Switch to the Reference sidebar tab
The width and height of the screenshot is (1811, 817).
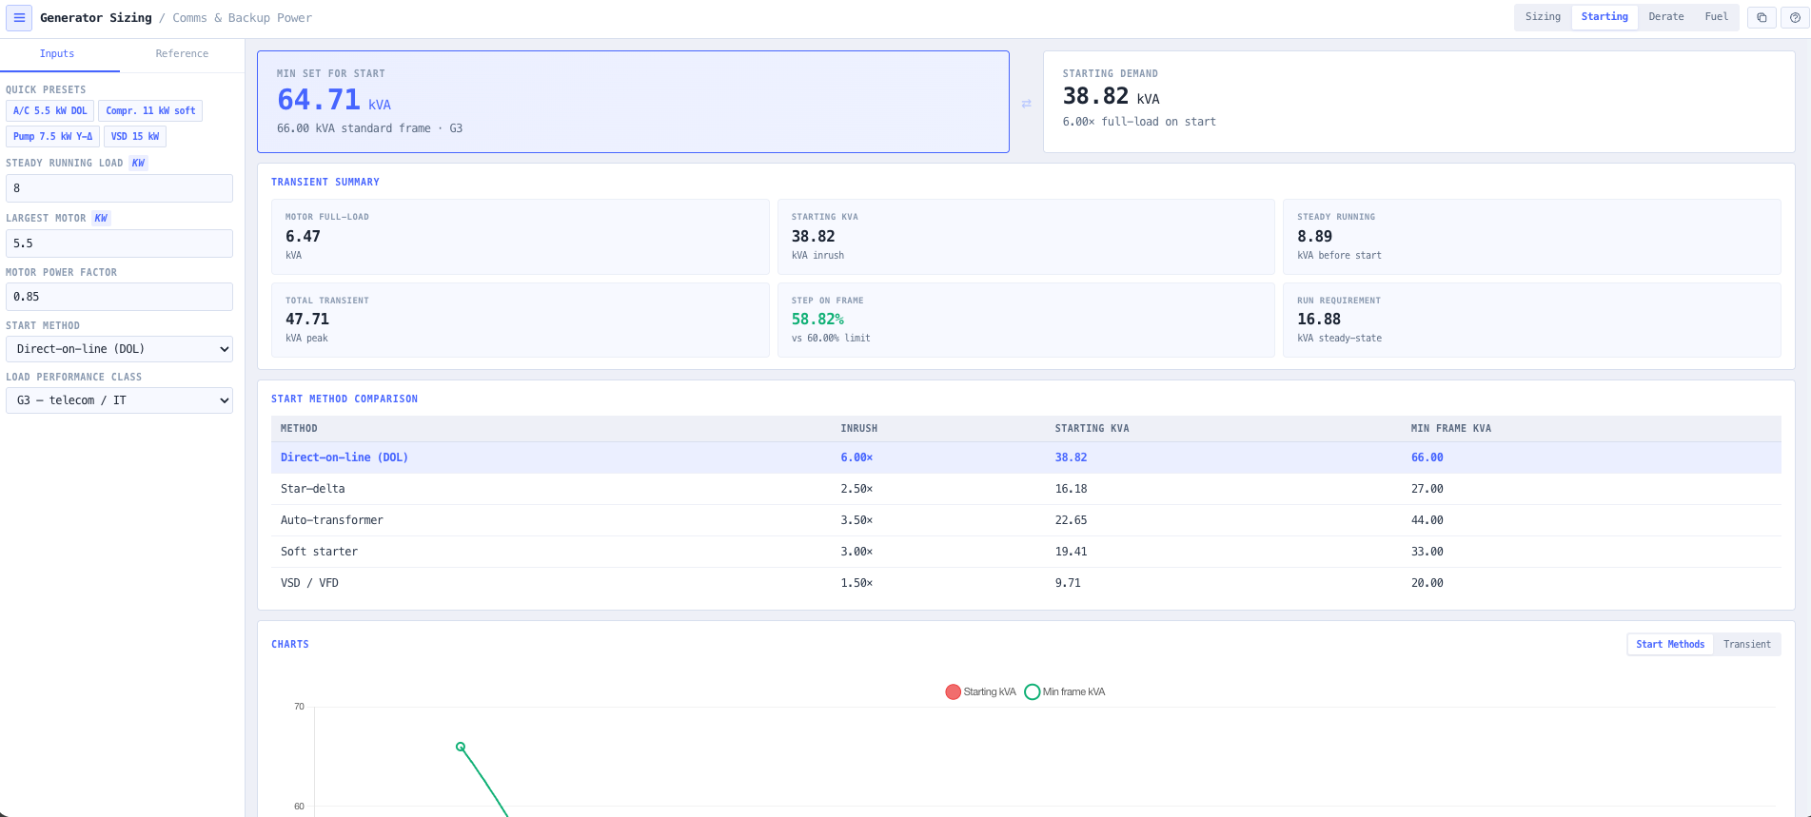182,54
